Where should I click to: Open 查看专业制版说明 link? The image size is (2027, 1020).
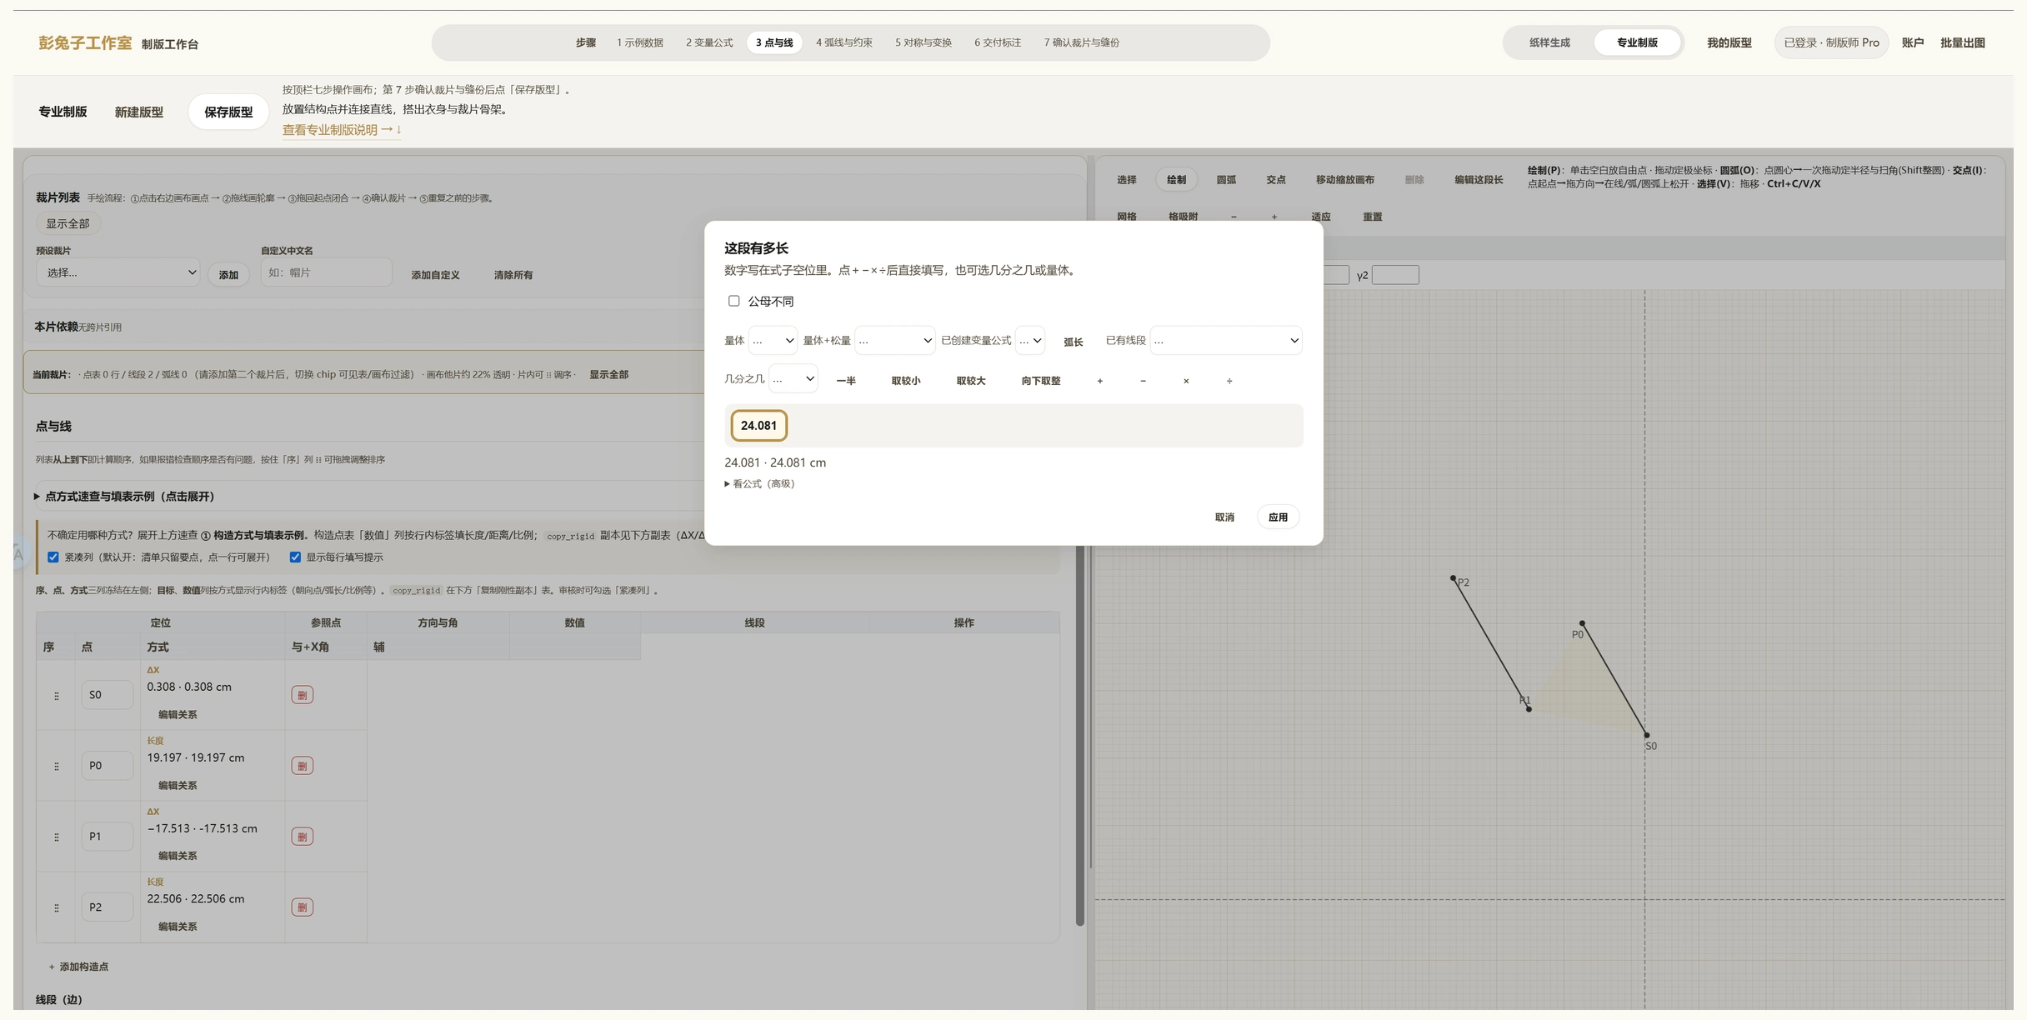pos(342,130)
